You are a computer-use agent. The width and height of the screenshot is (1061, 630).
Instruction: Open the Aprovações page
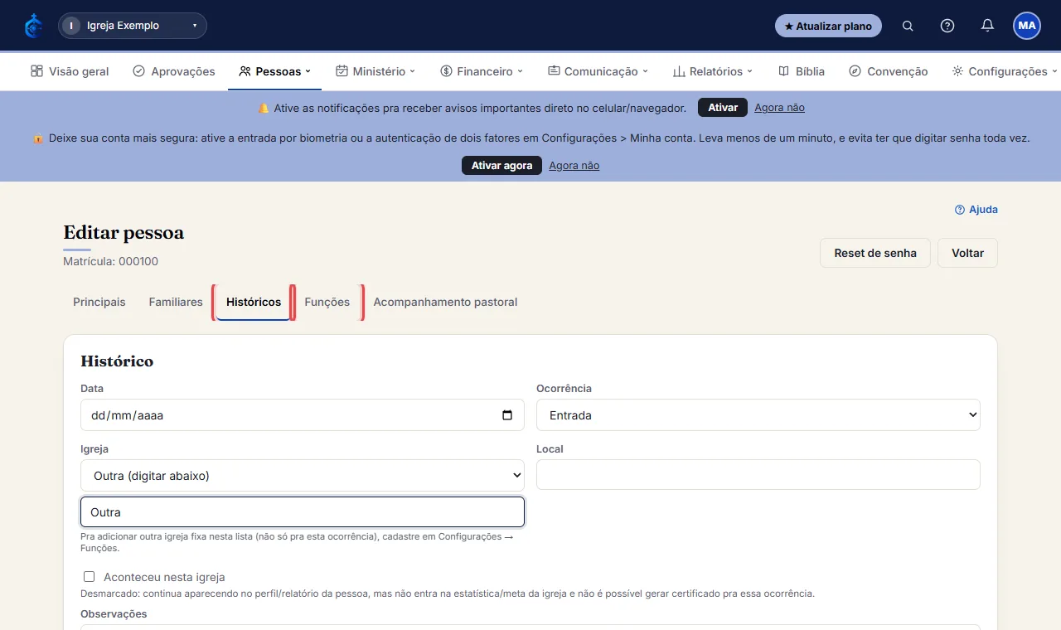(x=174, y=71)
